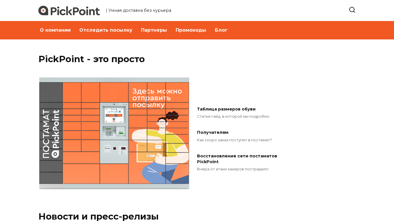Select "Отследить посылку" in the navigation bar

(106, 30)
